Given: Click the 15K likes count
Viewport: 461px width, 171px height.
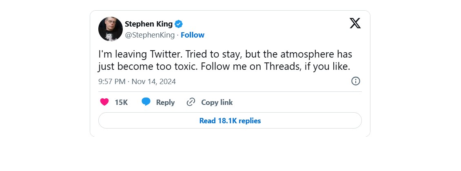Looking at the screenshot, I should pos(121,102).
